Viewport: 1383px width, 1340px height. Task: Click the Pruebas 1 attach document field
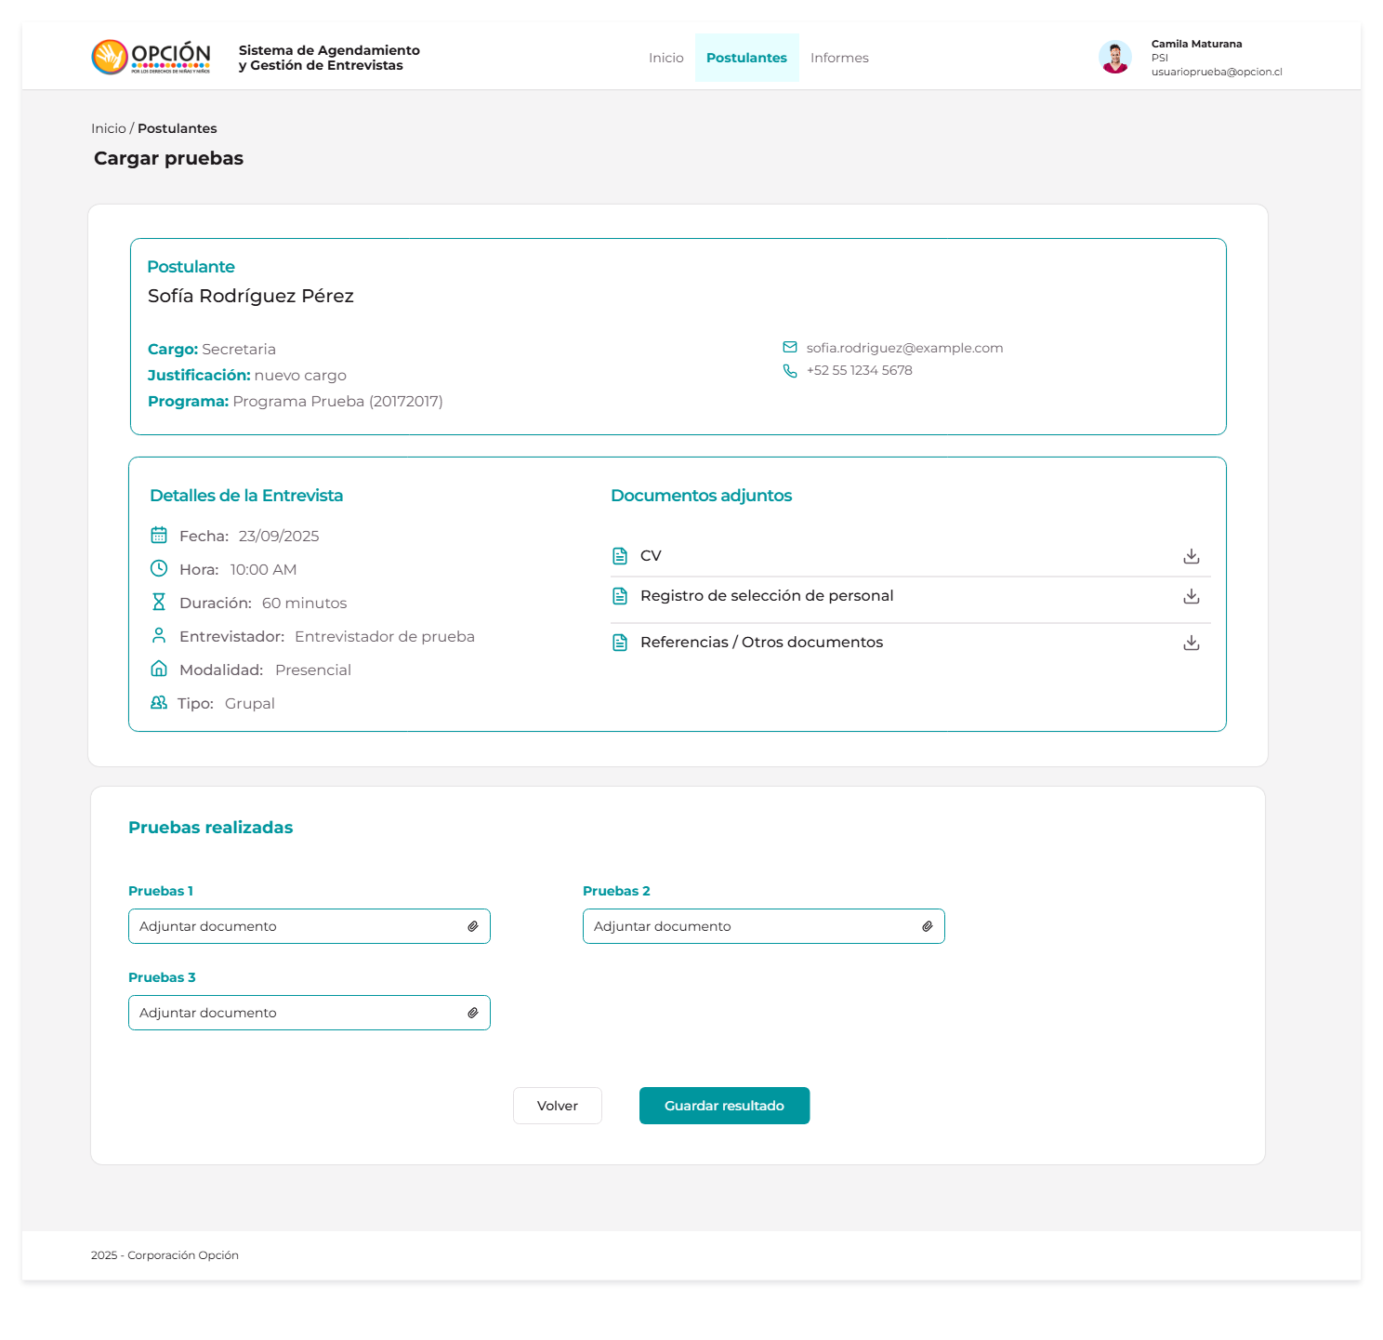297,926
